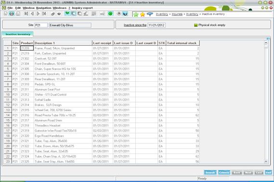Open the Inquiry export menu

point(82,8)
